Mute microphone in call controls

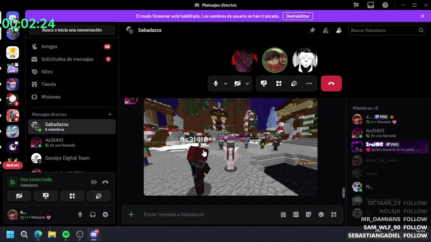[216, 84]
